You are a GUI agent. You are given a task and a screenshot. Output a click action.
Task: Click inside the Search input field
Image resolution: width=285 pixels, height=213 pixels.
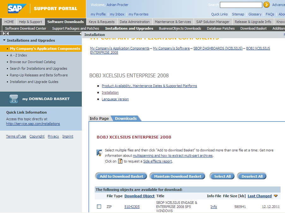coord(241,5)
